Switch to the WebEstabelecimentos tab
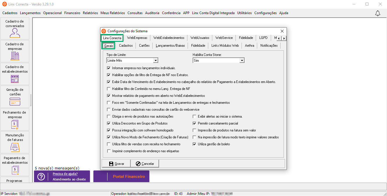This screenshot has width=387, height=196. pyautogui.click(x=169, y=38)
